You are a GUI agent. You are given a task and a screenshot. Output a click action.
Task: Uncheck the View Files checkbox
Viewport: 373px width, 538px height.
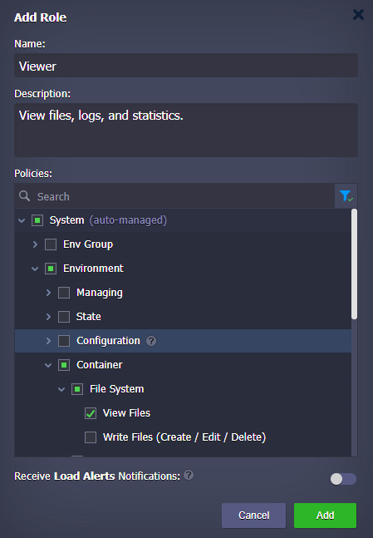91,413
